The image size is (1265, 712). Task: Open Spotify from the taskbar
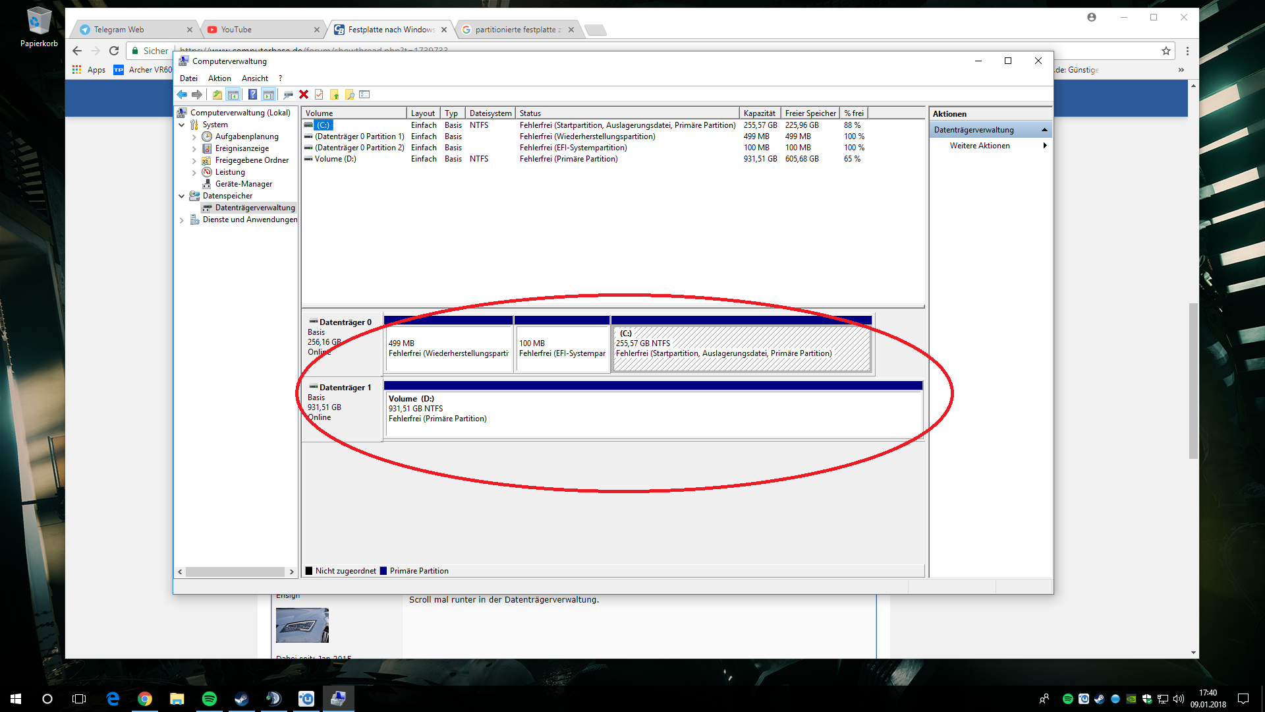tap(209, 699)
